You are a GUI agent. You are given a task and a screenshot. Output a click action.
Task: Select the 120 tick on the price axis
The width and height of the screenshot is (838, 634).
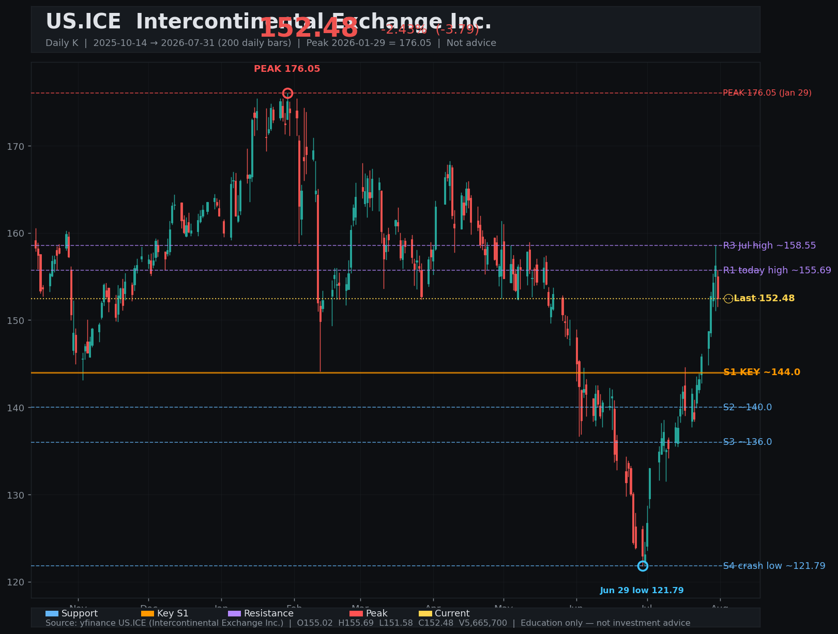[16, 582]
